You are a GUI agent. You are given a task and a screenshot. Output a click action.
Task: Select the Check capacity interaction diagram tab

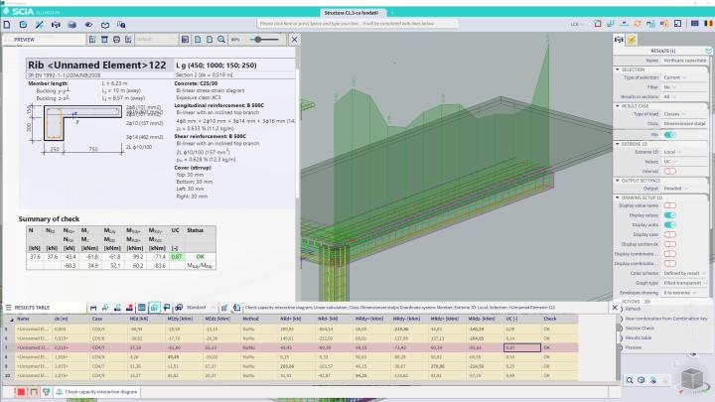99,393
